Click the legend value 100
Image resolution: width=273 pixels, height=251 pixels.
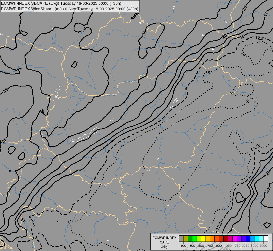(x=183, y=246)
